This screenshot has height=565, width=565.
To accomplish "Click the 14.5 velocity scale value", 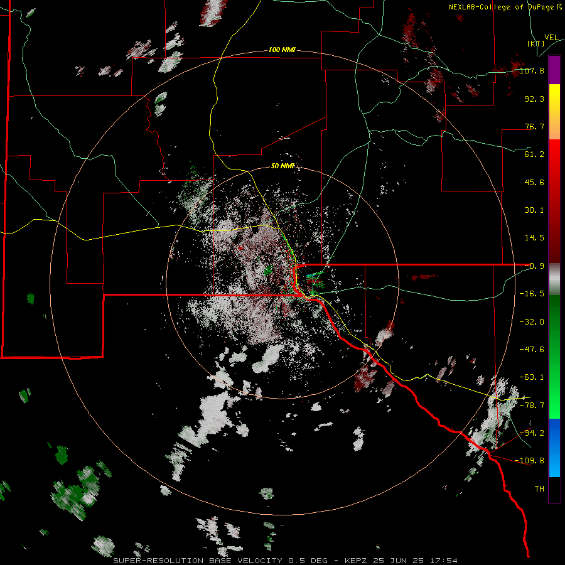I will (x=534, y=238).
